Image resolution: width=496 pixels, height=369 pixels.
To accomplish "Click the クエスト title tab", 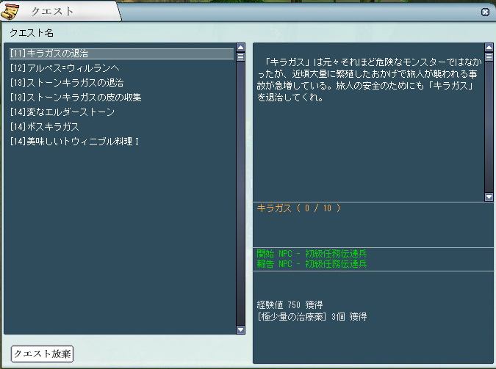I will click(x=51, y=12).
